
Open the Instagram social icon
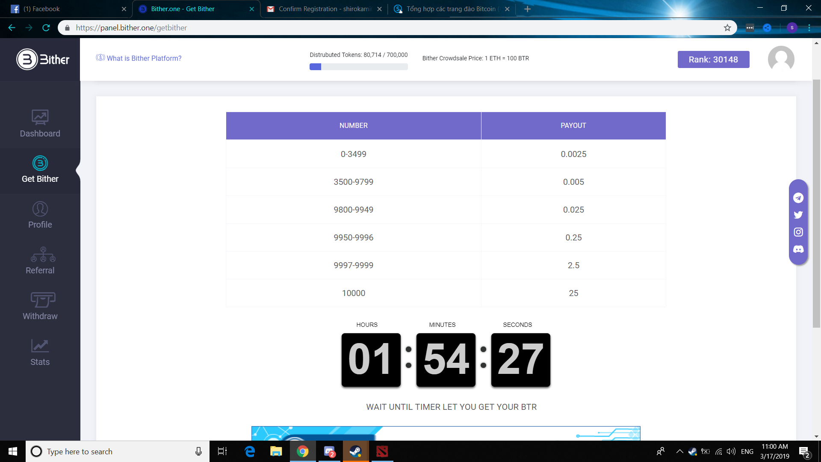(x=798, y=232)
